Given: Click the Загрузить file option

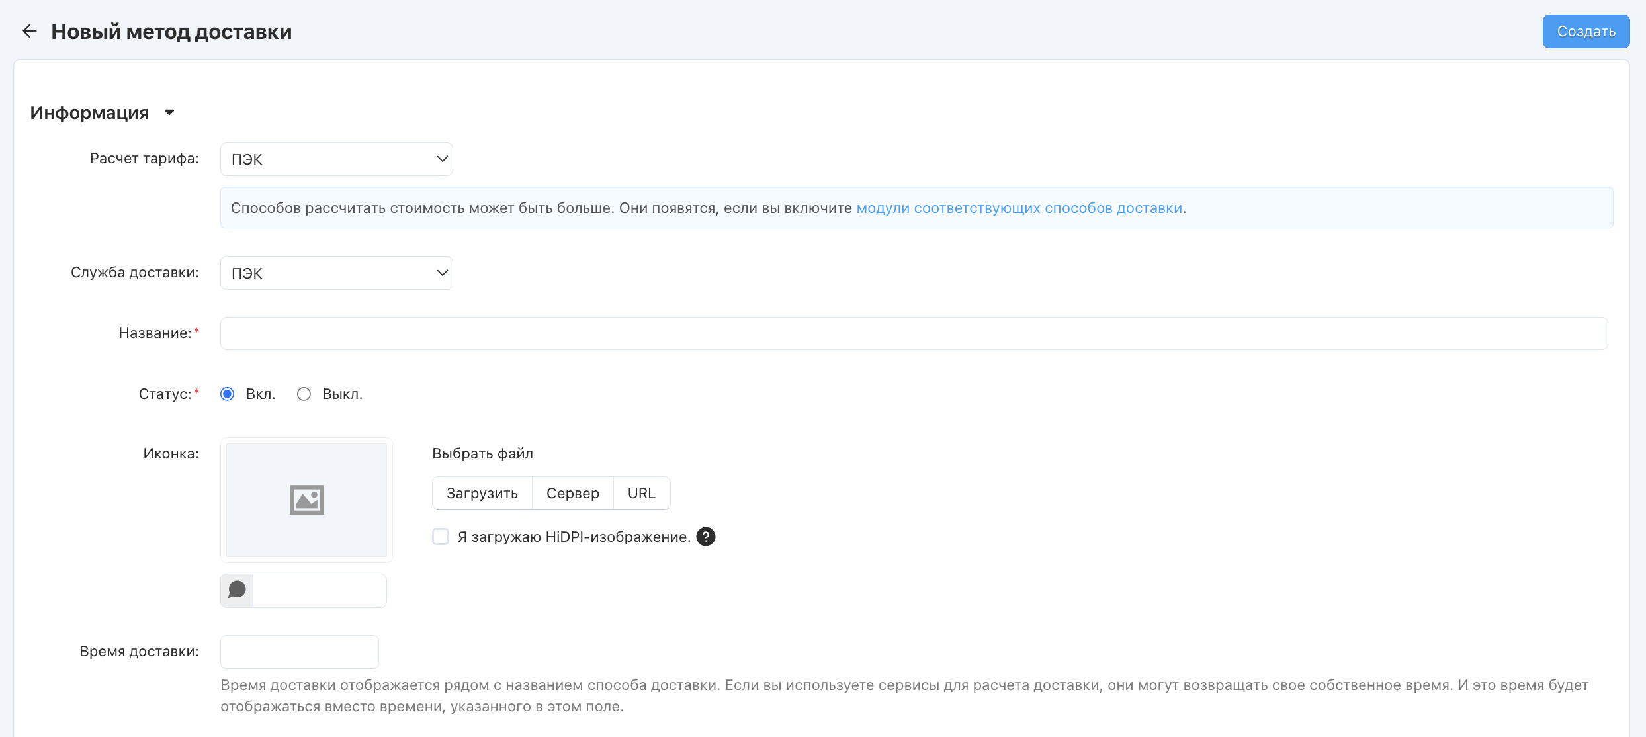Looking at the screenshot, I should [482, 494].
